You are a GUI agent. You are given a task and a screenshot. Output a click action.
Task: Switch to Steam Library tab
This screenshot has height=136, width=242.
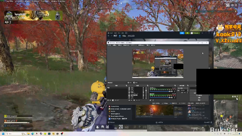pos(119,36)
